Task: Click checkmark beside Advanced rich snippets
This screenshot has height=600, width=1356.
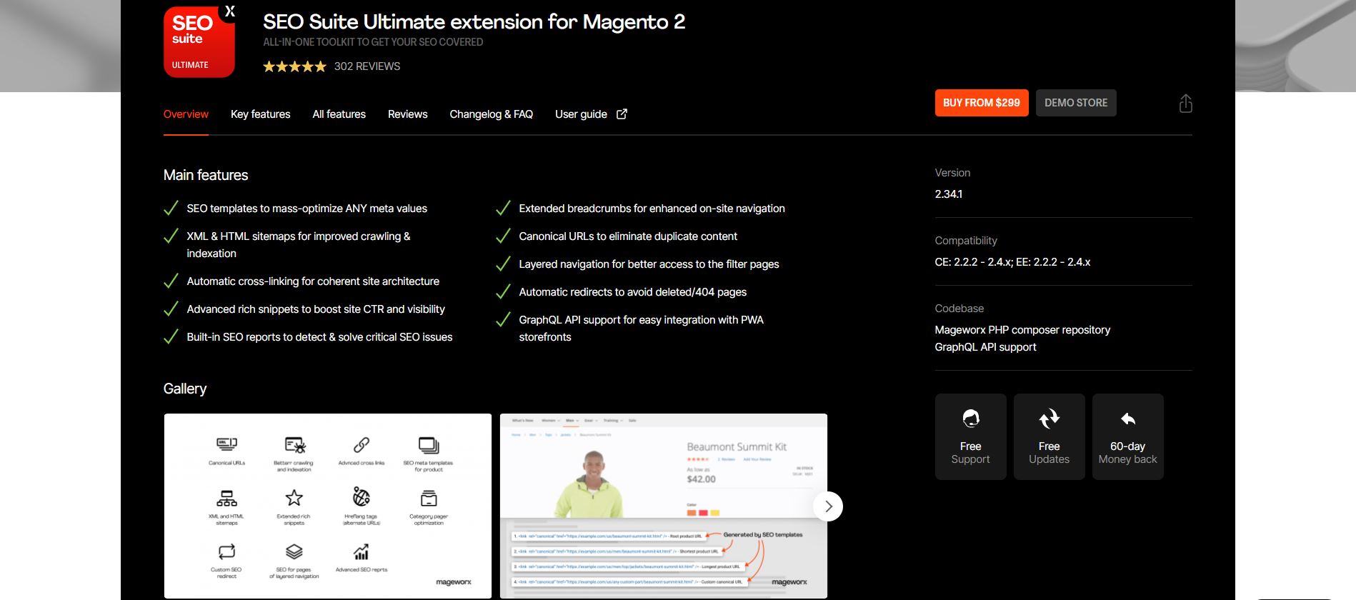Action: tap(171, 309)
